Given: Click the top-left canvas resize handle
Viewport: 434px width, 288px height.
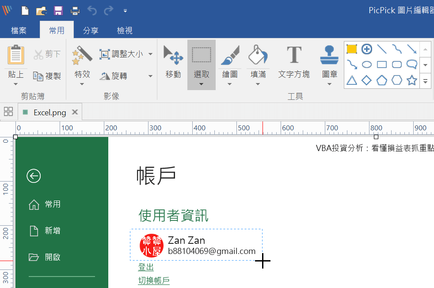Looking at the screenshot, I should point(15,137).
